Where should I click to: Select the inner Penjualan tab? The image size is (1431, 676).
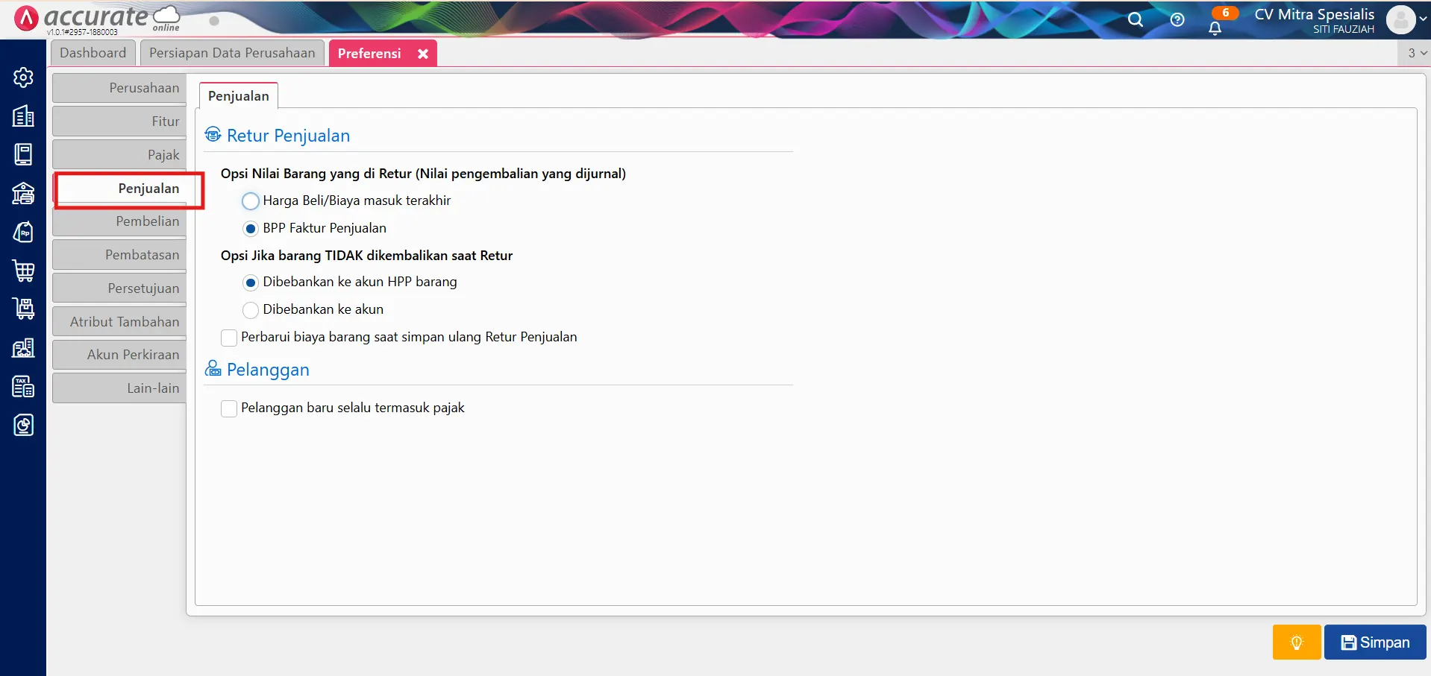point(239,96)
